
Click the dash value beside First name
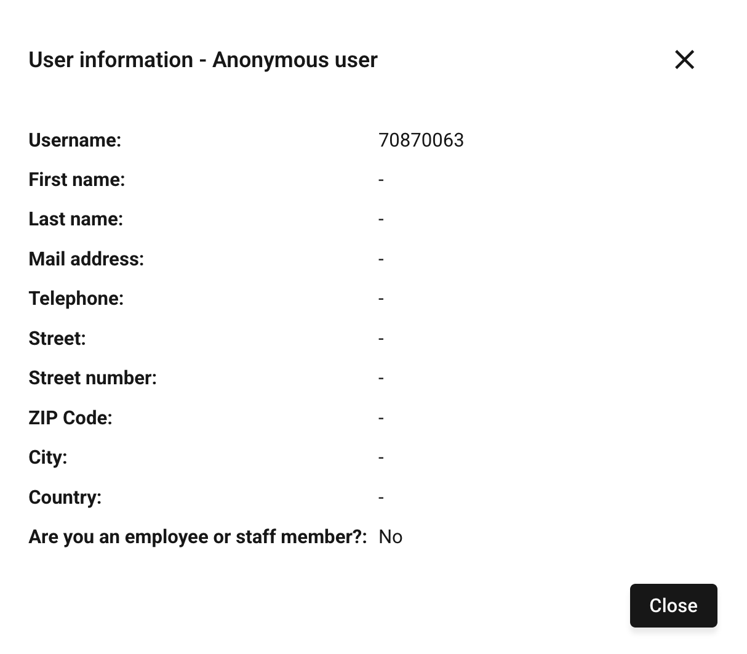[x=381, y=180]
